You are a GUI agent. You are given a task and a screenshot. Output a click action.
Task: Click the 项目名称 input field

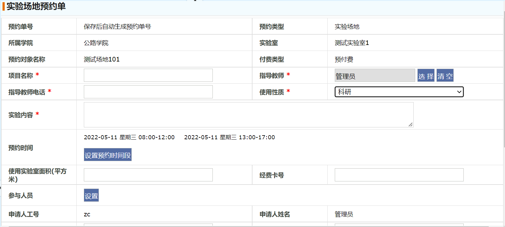click(x=148, y=75)
